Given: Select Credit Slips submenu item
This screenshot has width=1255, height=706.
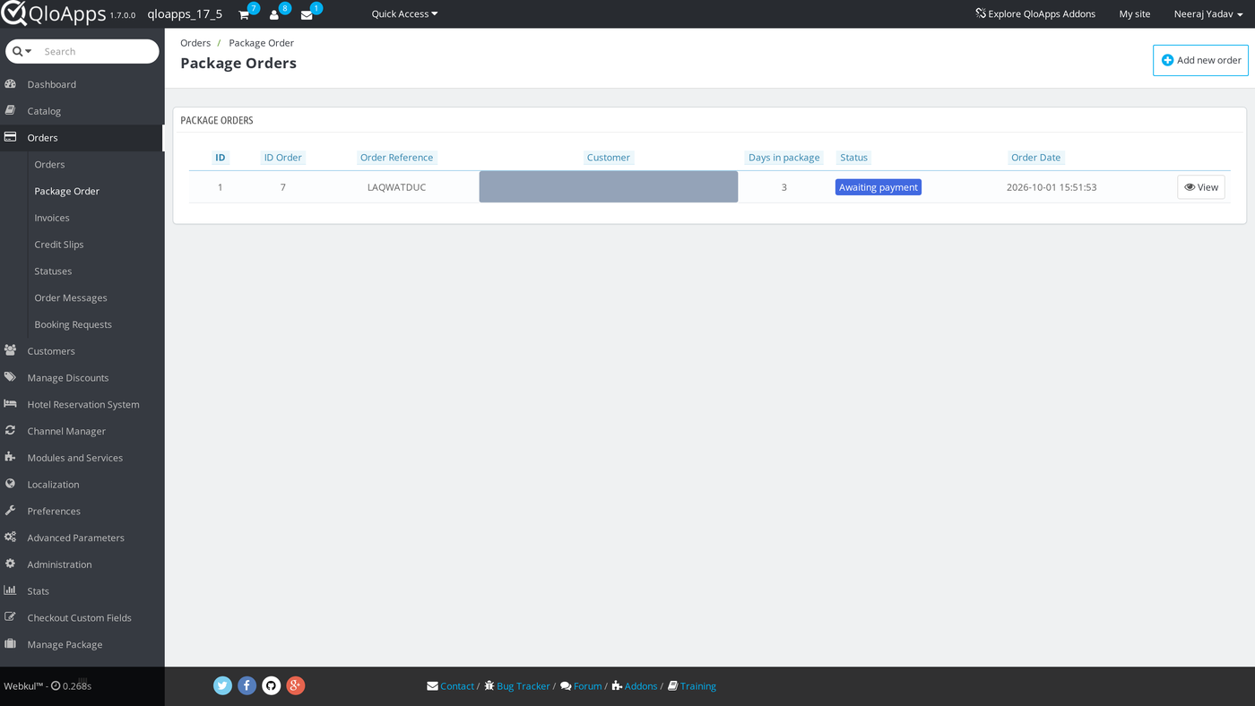Looking at the screenshot, I should pyautogui.click(x=59, y=245).
